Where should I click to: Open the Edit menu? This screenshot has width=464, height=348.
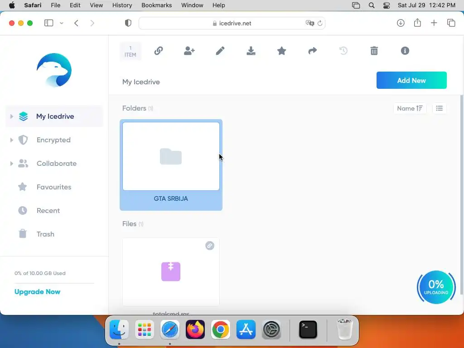(75, 5)
